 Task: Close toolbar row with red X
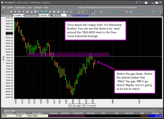click(x=162, y=15)
